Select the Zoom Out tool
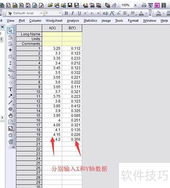The width and height of the screenshot is (170, 188). 10,44
